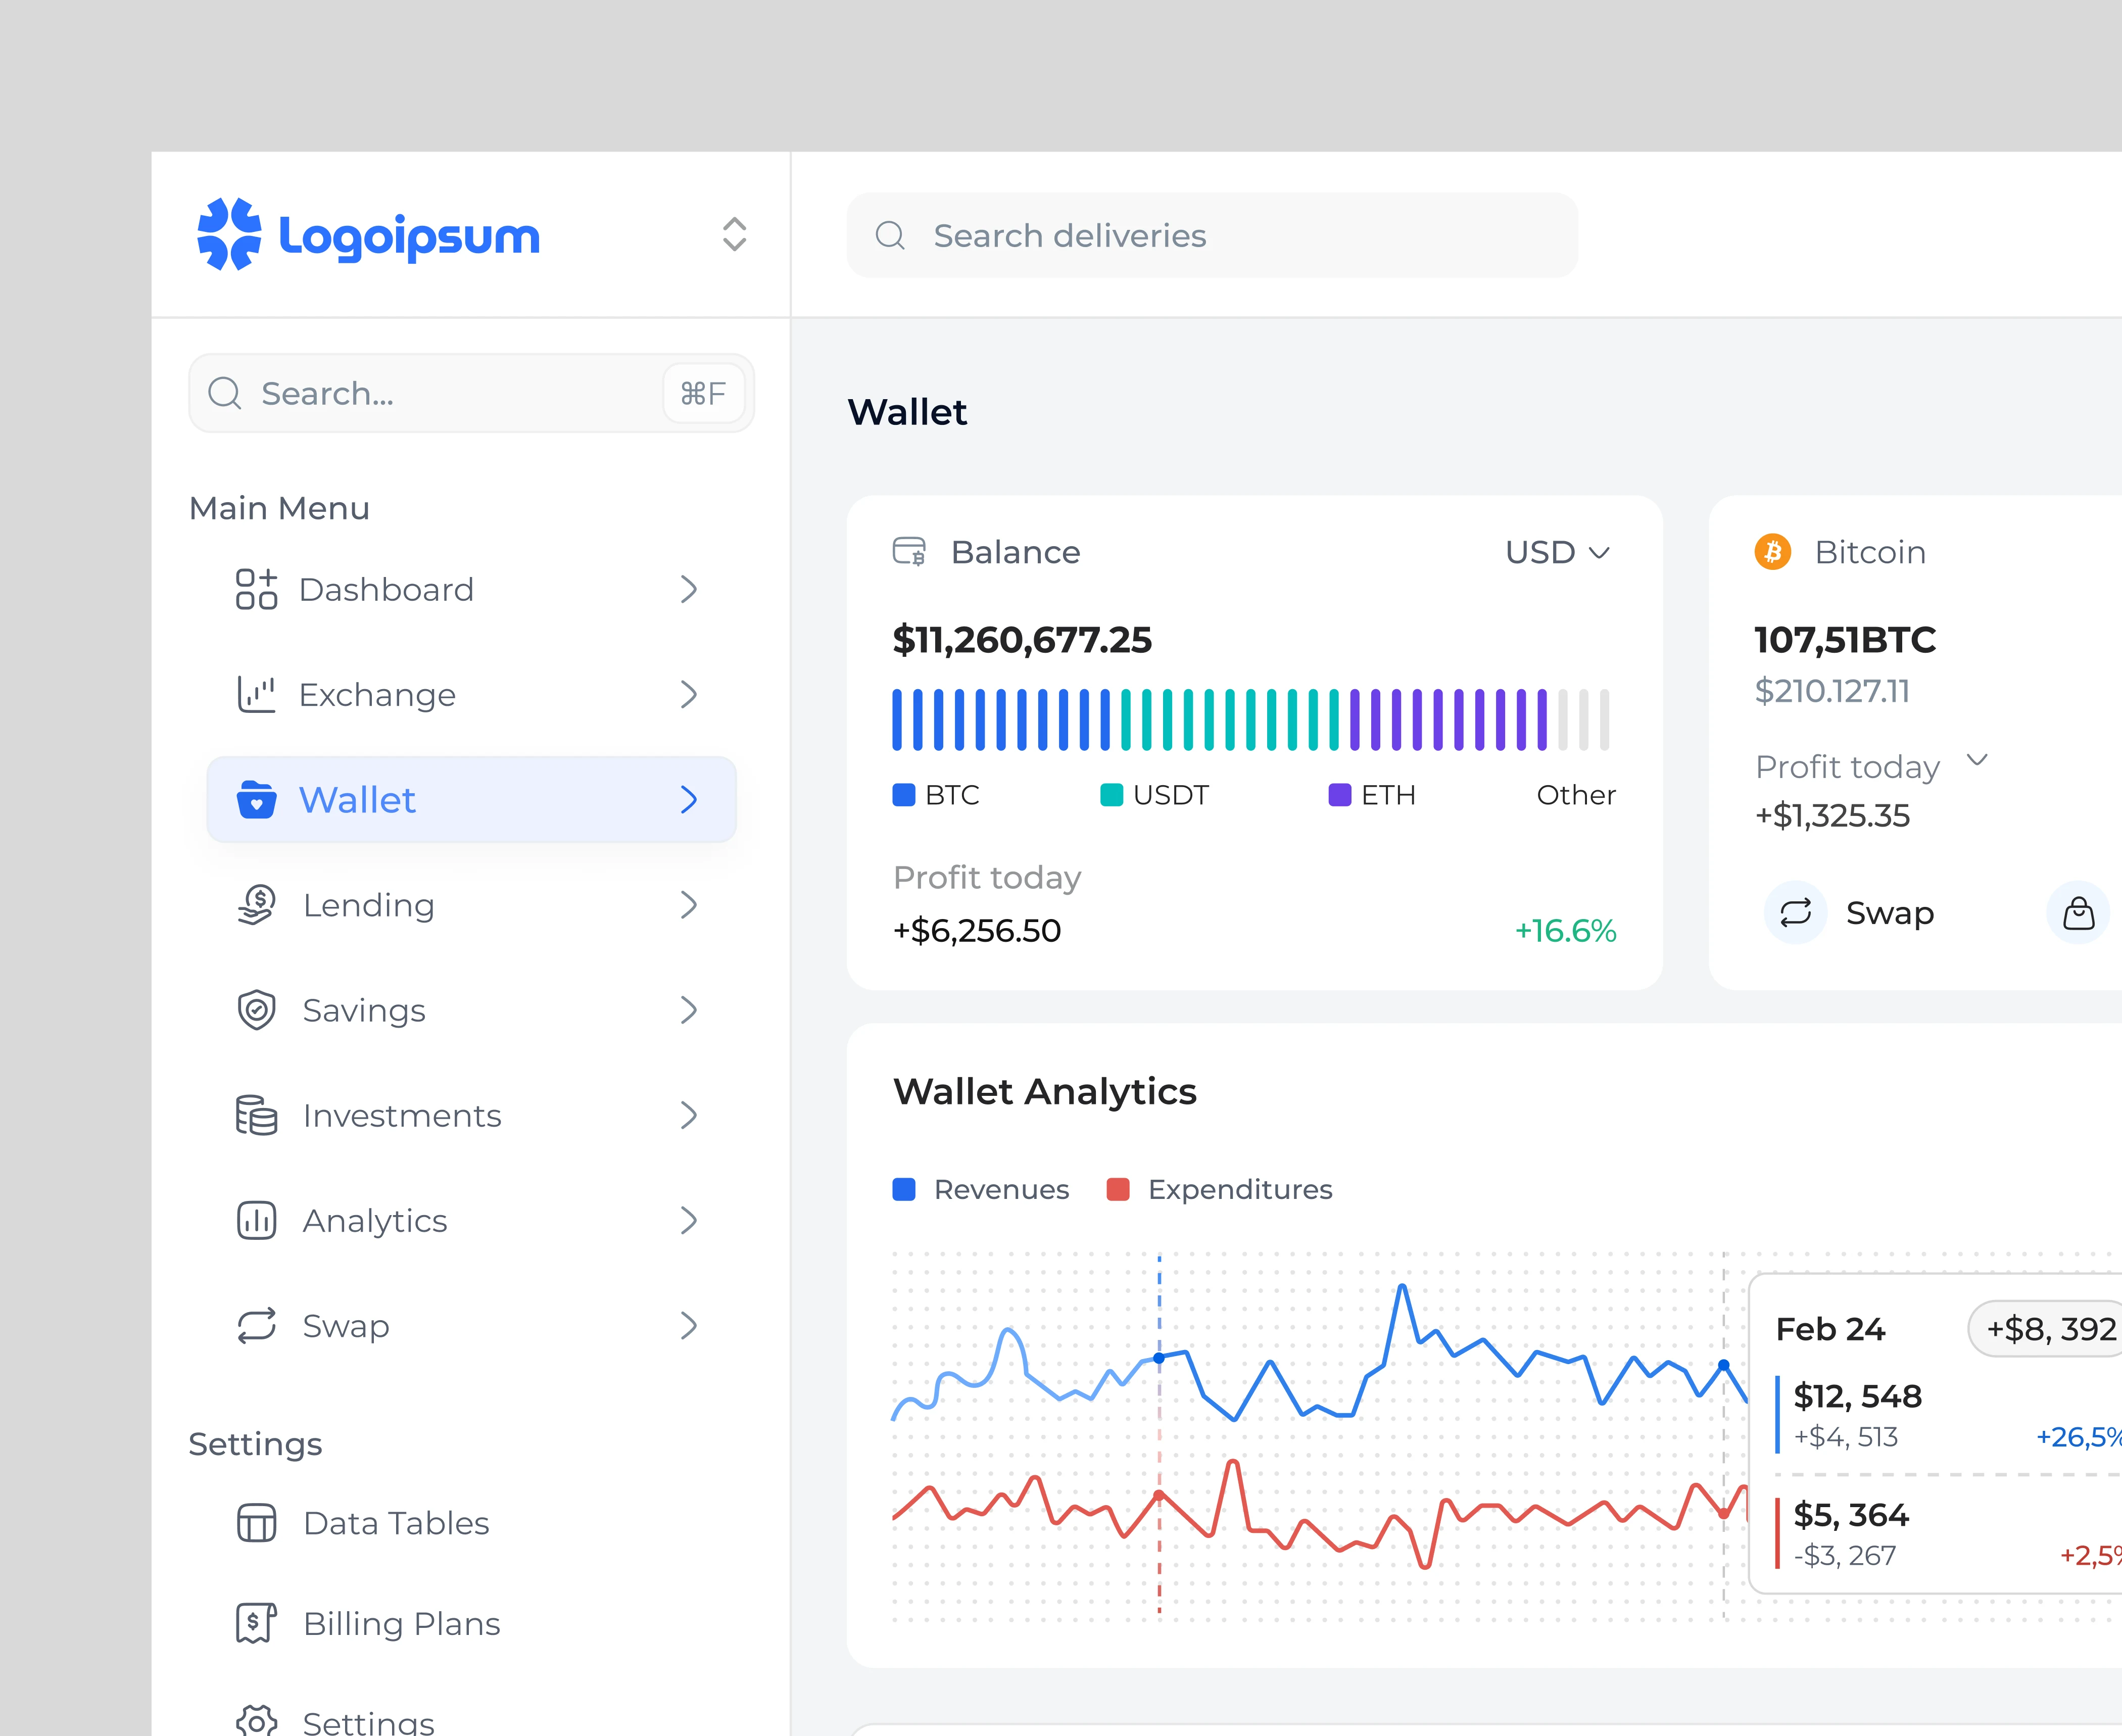
Task: Expand the Lending chevron
Action: pos(688,905)
